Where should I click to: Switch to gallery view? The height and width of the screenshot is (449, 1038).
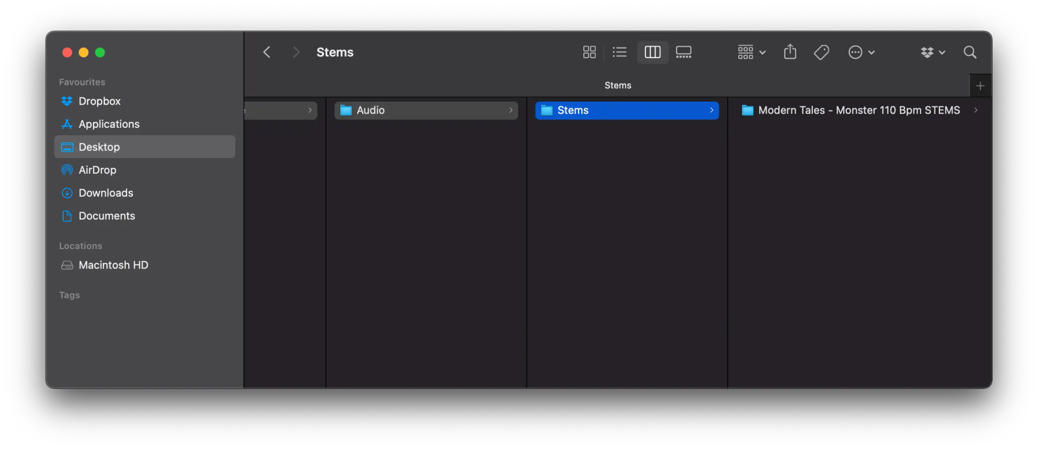pos(683,52)
